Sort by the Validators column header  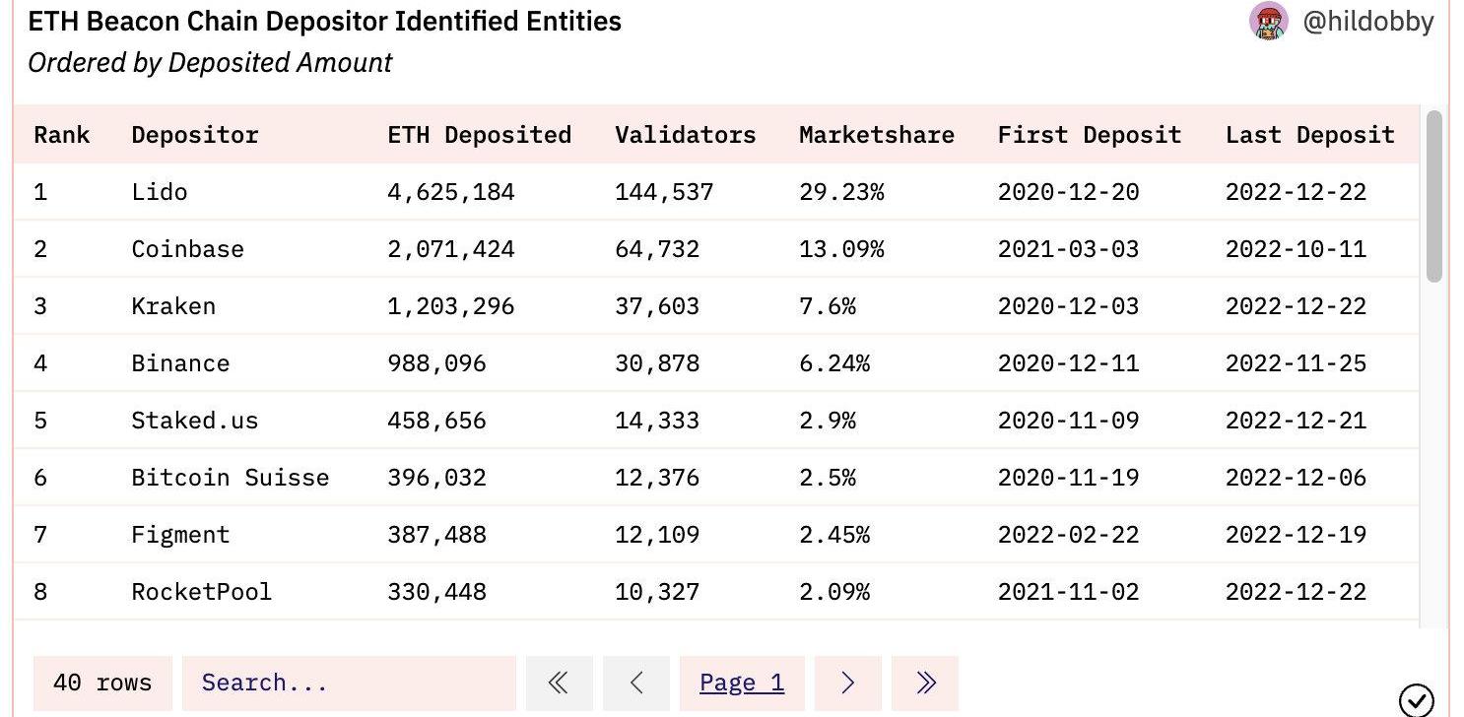click(x=686, y=135)
